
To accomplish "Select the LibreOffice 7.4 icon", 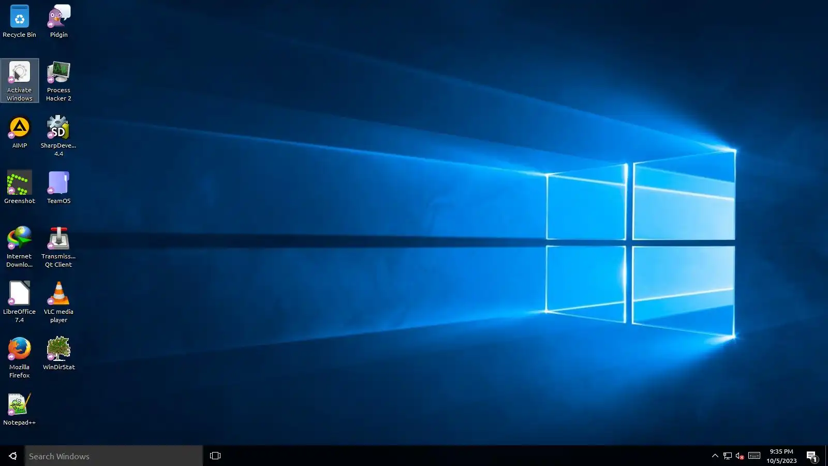I will (x=19, y=302).
